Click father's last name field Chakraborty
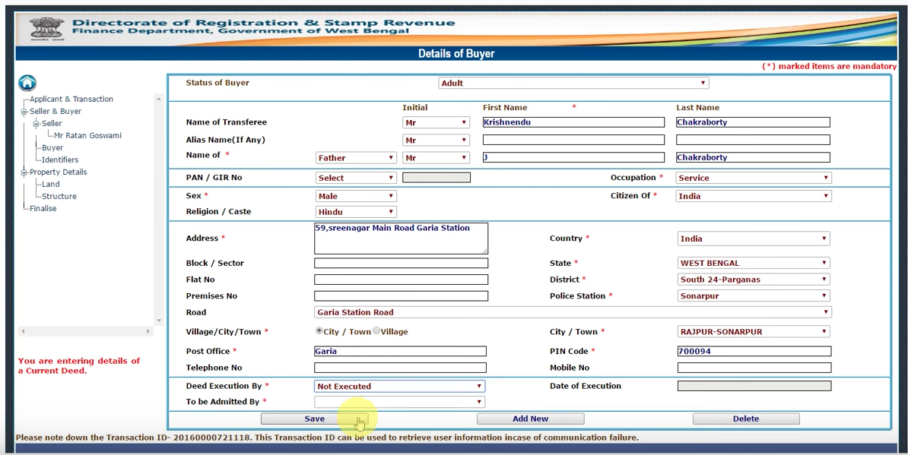Viewport: 908px width, 455px height. click(x=754, y=157)
